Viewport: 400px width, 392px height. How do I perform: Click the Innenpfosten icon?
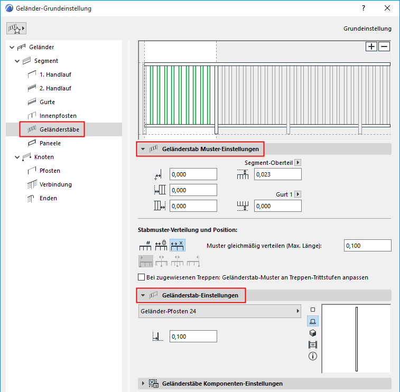point(32,116)
